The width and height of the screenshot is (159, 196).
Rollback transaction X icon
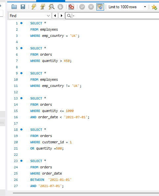pyautogui.click(x=91, y=7)
